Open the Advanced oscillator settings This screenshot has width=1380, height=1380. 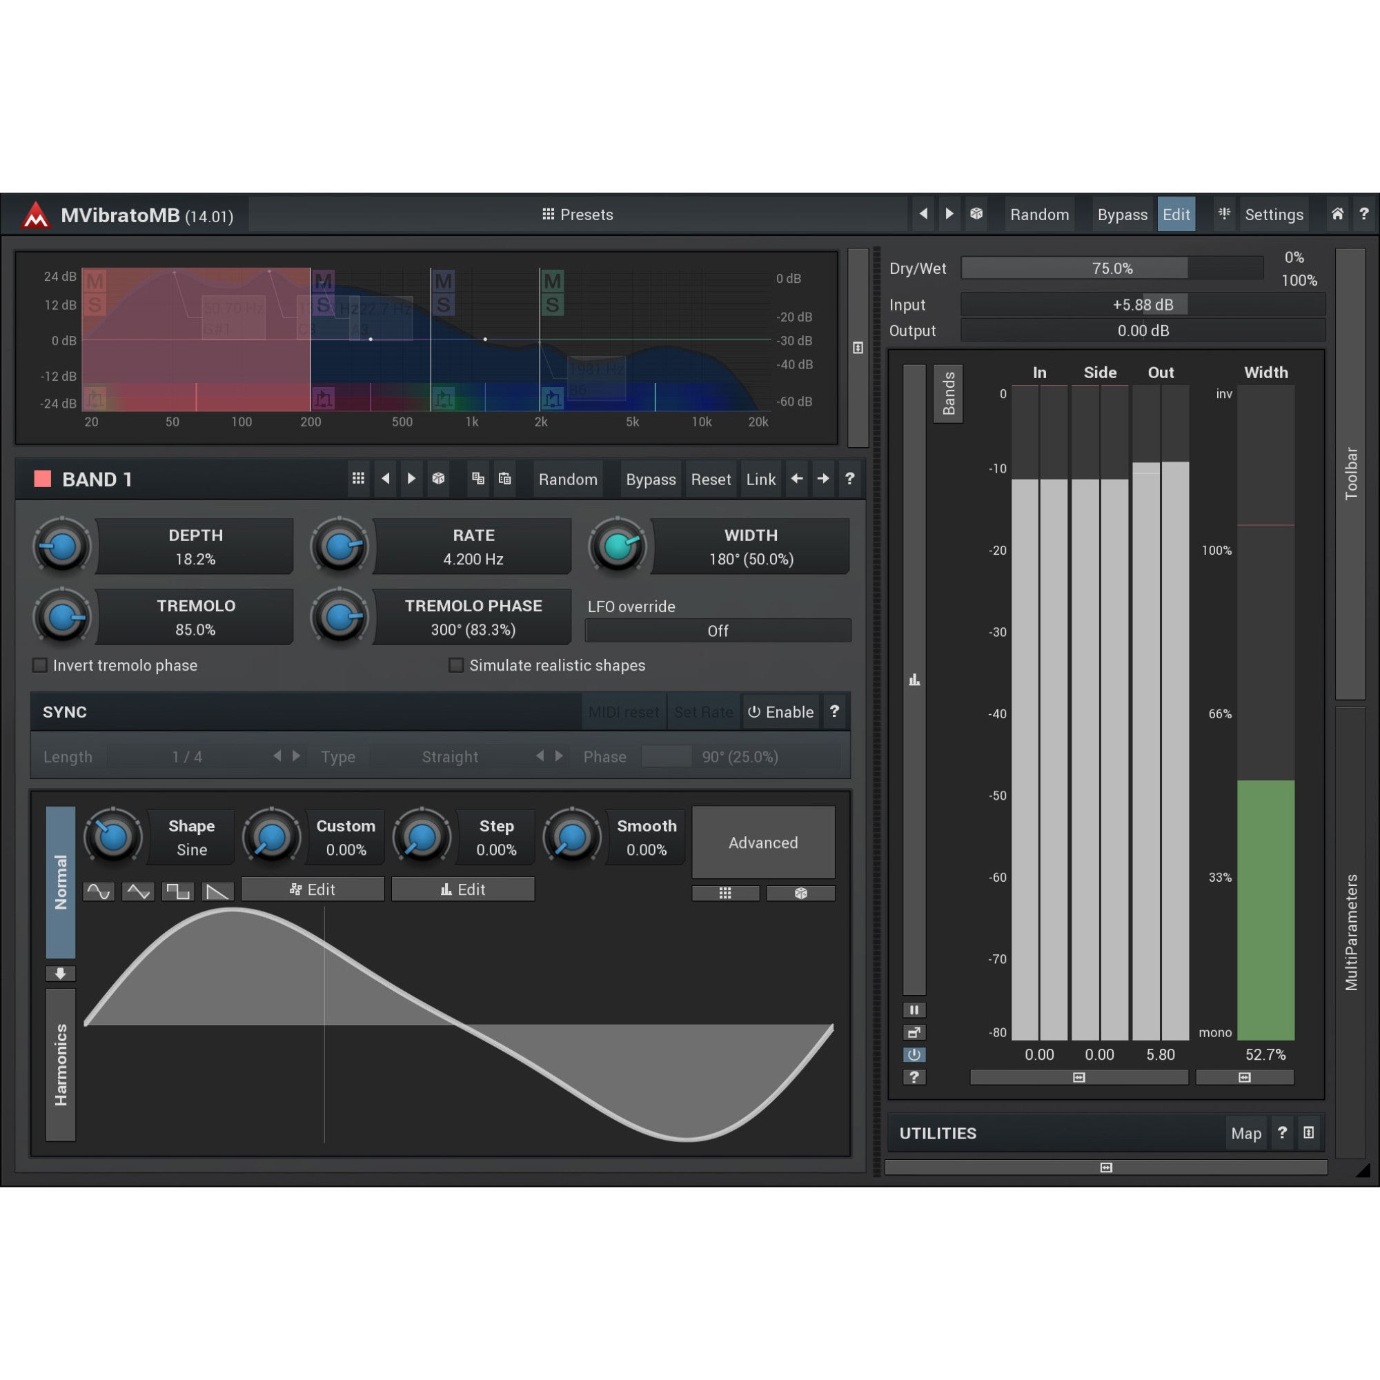pos(763,843)
